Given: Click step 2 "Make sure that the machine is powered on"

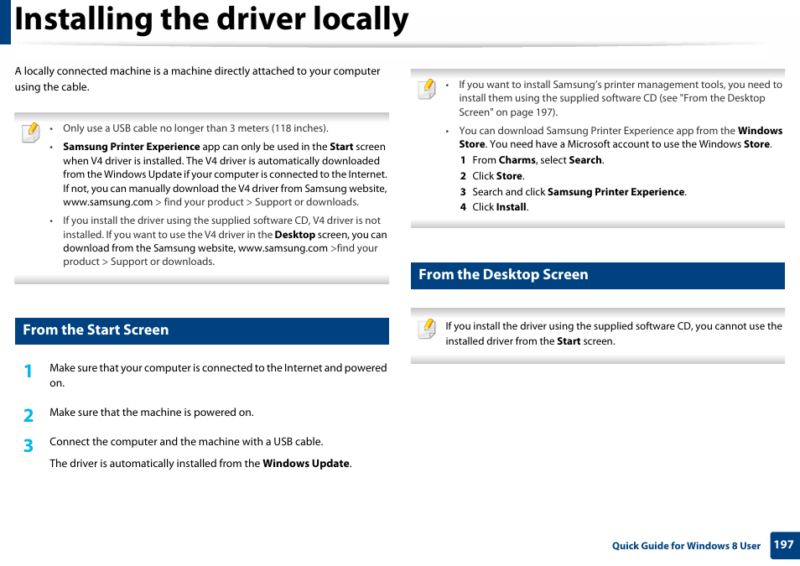Looking at the screenshot, I should 152,413.
